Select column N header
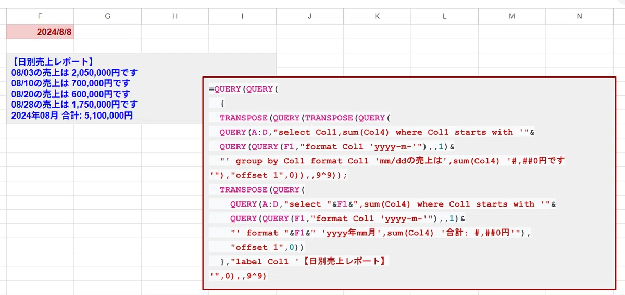Screen dimensions: 625x295 click(x=579, y=16)
